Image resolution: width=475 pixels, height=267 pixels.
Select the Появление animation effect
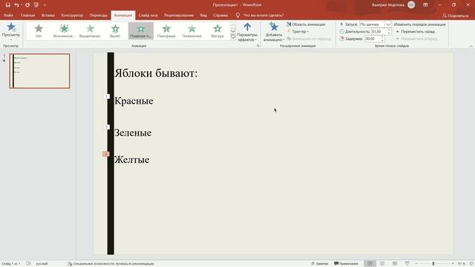click(191, 30)
